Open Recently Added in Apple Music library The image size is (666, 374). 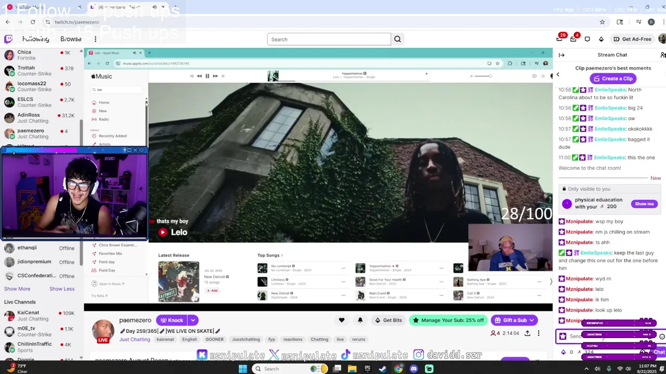[x=112, y=136]
